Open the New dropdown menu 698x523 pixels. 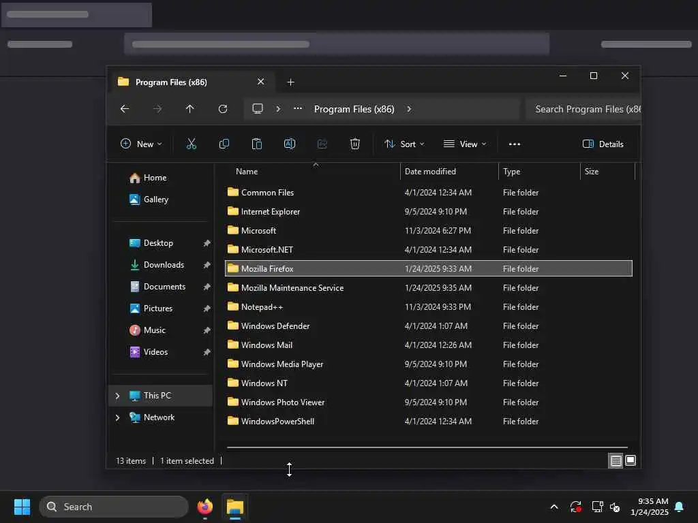(141, 144)
